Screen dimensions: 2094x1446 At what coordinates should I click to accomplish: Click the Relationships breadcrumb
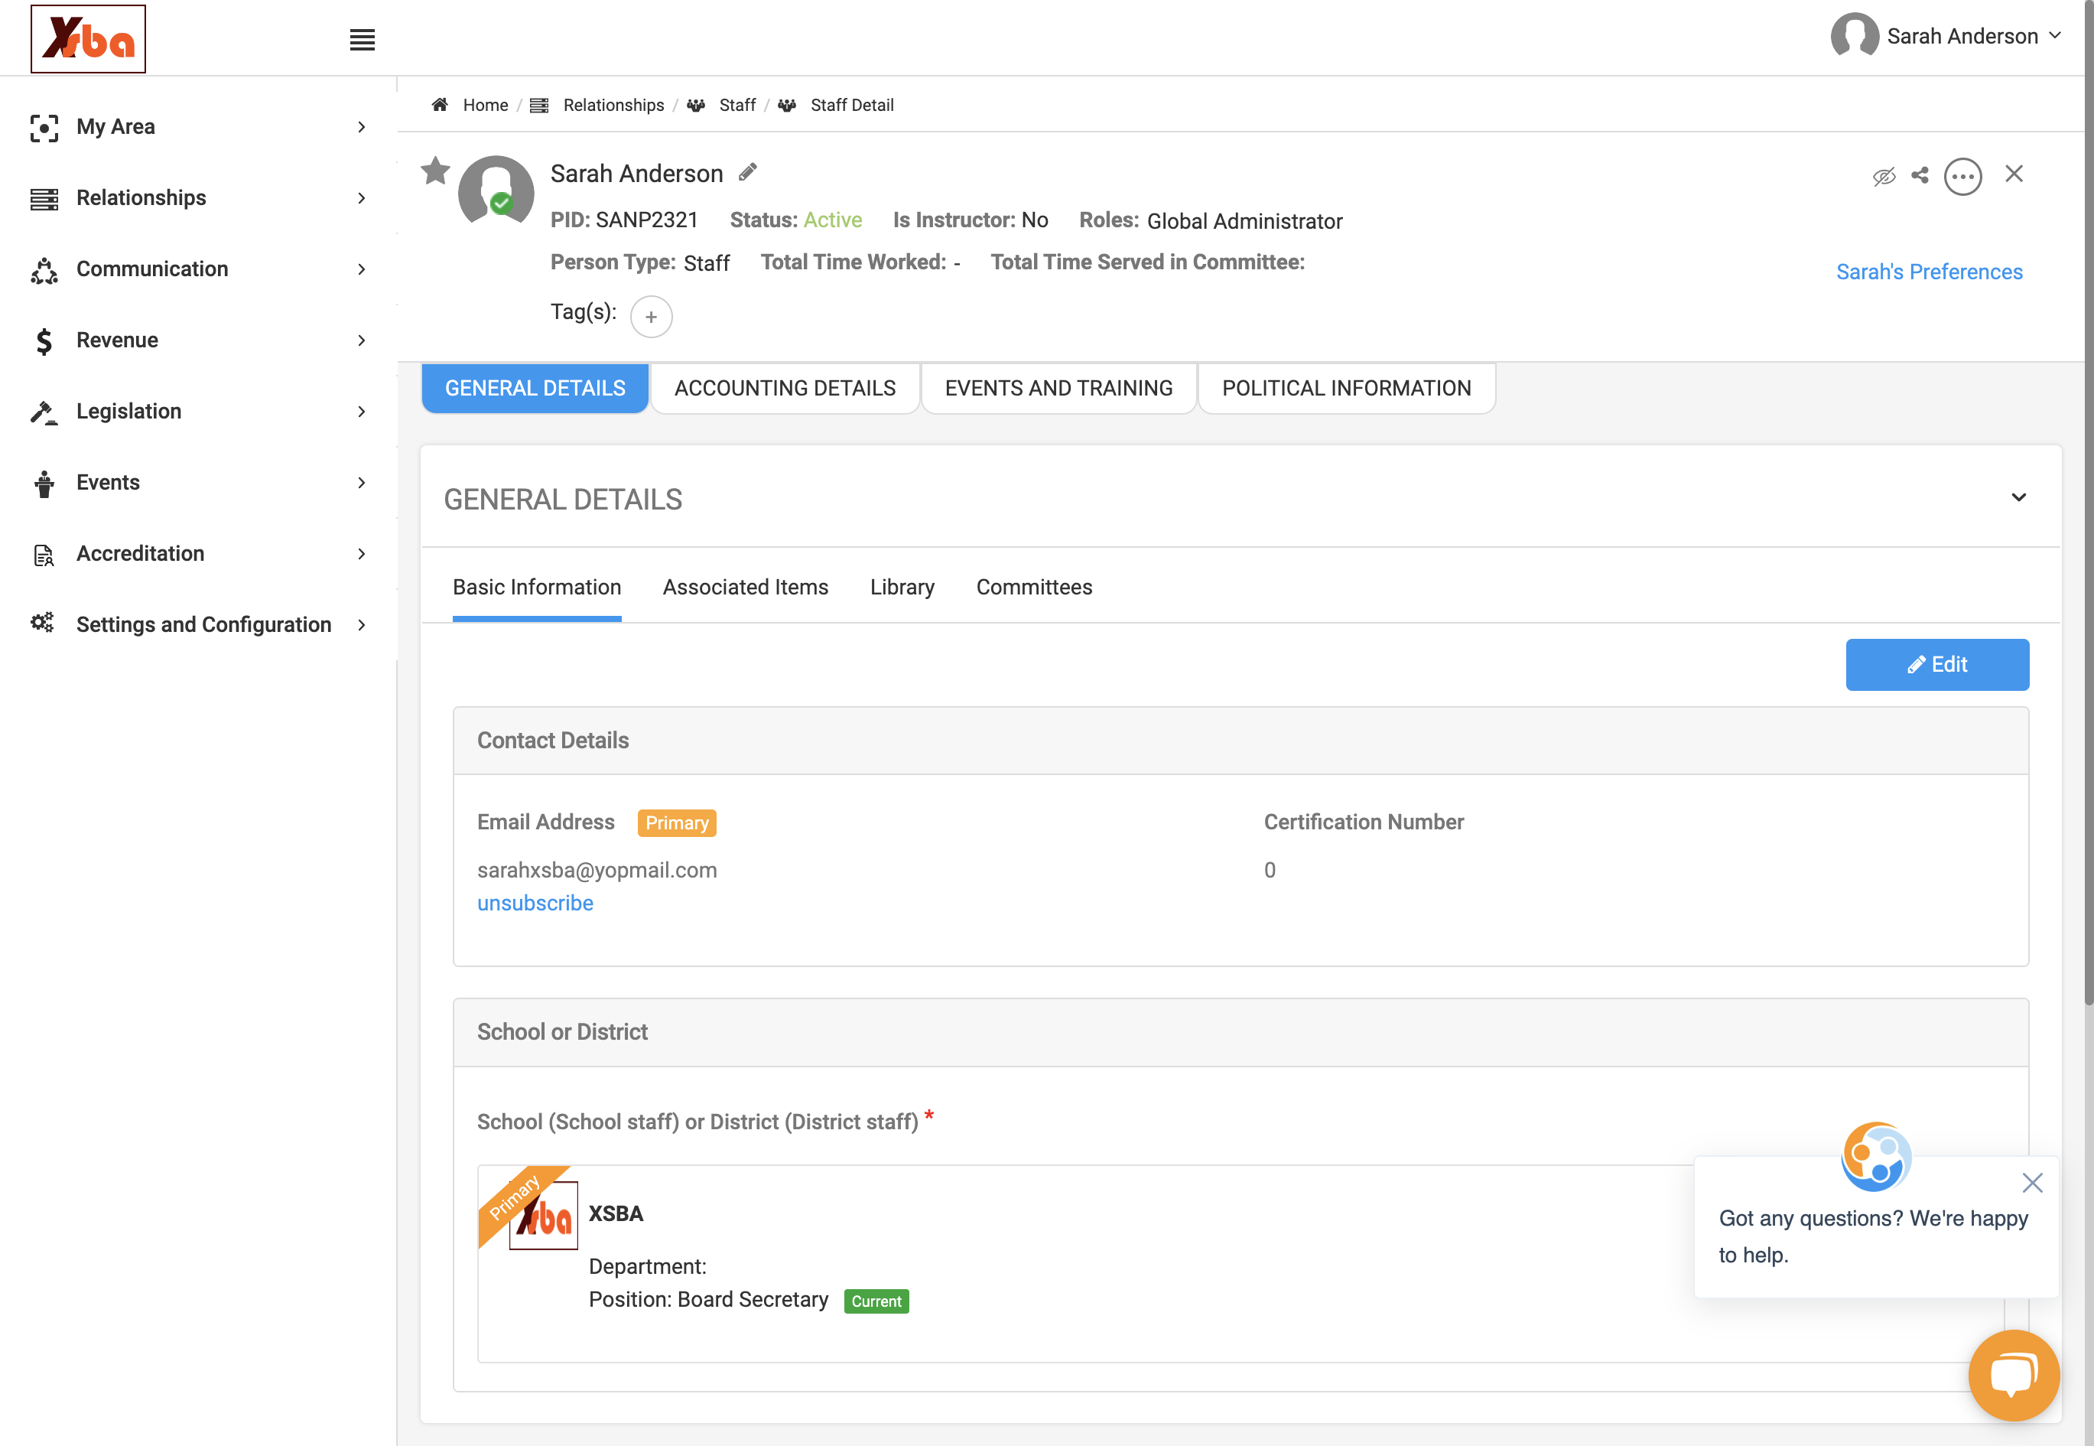(613, 105)
